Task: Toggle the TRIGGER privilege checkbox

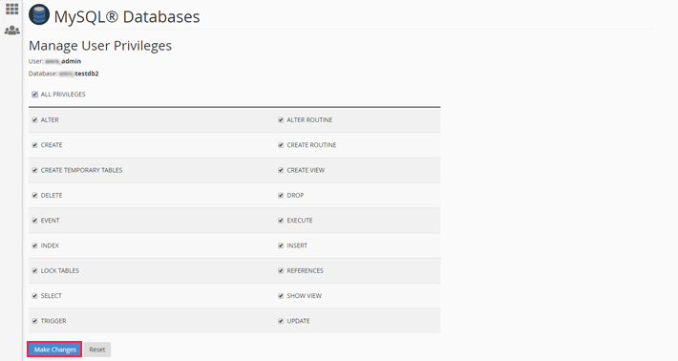Action: coord(34,321)
